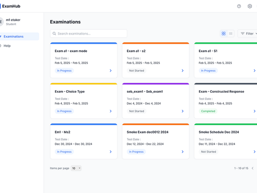Screen dimensions: 257x193
Task: Click the Examinations page heading
Action: [65, 22]
